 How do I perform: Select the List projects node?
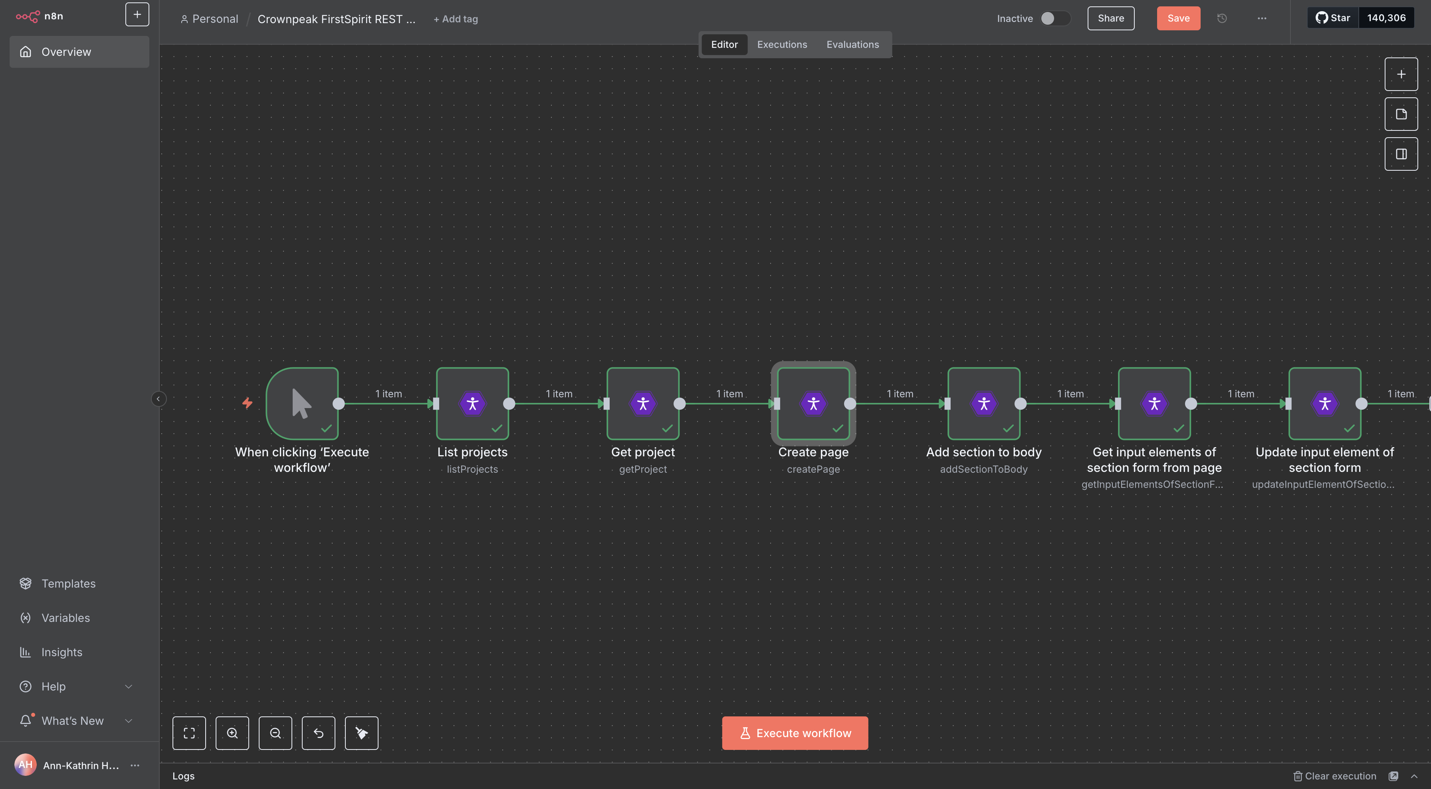[472, 403]
